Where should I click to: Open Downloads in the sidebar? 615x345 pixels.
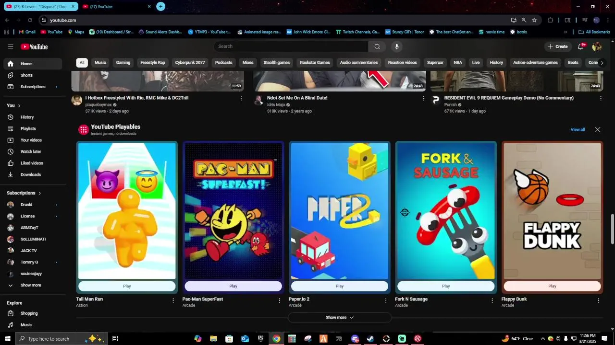[33, 175]
